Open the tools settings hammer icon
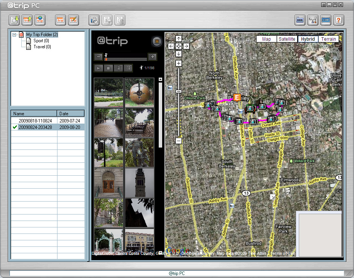This screenshot has width=354, height=278. click(313, 20)
